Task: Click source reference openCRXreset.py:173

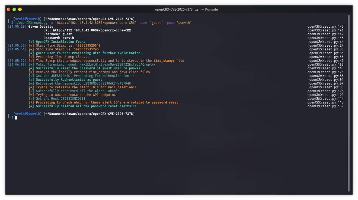Action: click(x=325, y=72)
